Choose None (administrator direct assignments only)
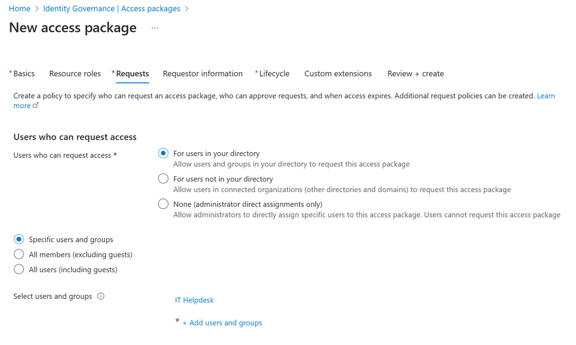This screenshot has height=345, width=576. (x=163, y=204)
